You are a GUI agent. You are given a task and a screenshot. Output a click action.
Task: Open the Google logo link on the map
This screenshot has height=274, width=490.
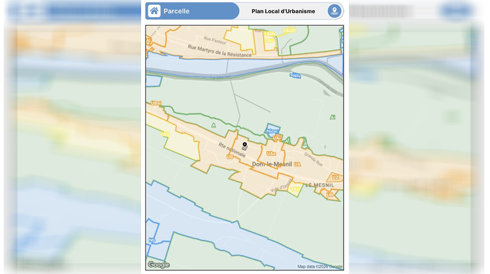pos(159,265)
